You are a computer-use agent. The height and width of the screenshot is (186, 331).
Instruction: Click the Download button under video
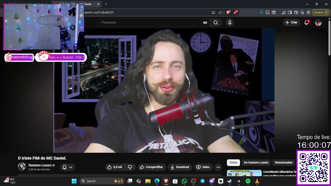pos(180,167)
